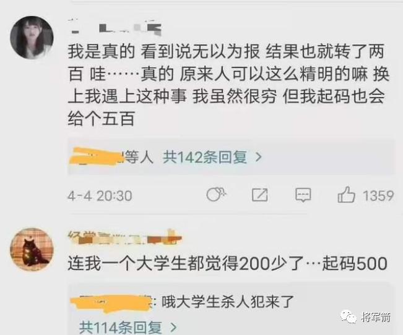Open the cat avatar profile picture
This screenshot has width=403, height=335.
tap(32, 249)
